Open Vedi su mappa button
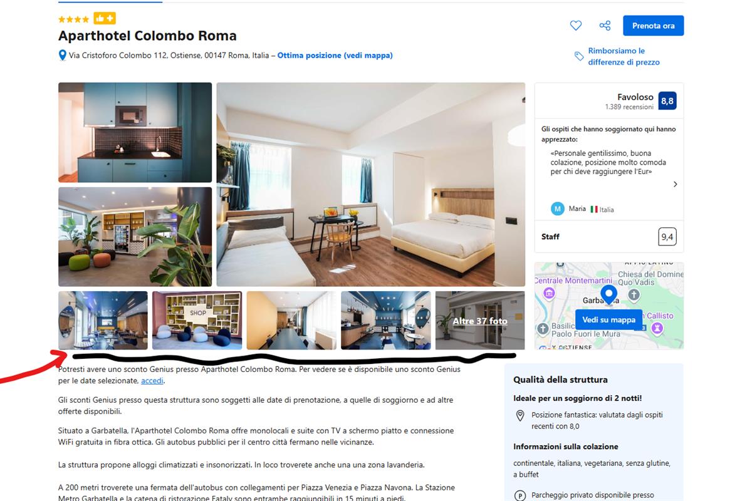Image resolution: width=752 pixels, height=501 pixels. tap(608, 319)
